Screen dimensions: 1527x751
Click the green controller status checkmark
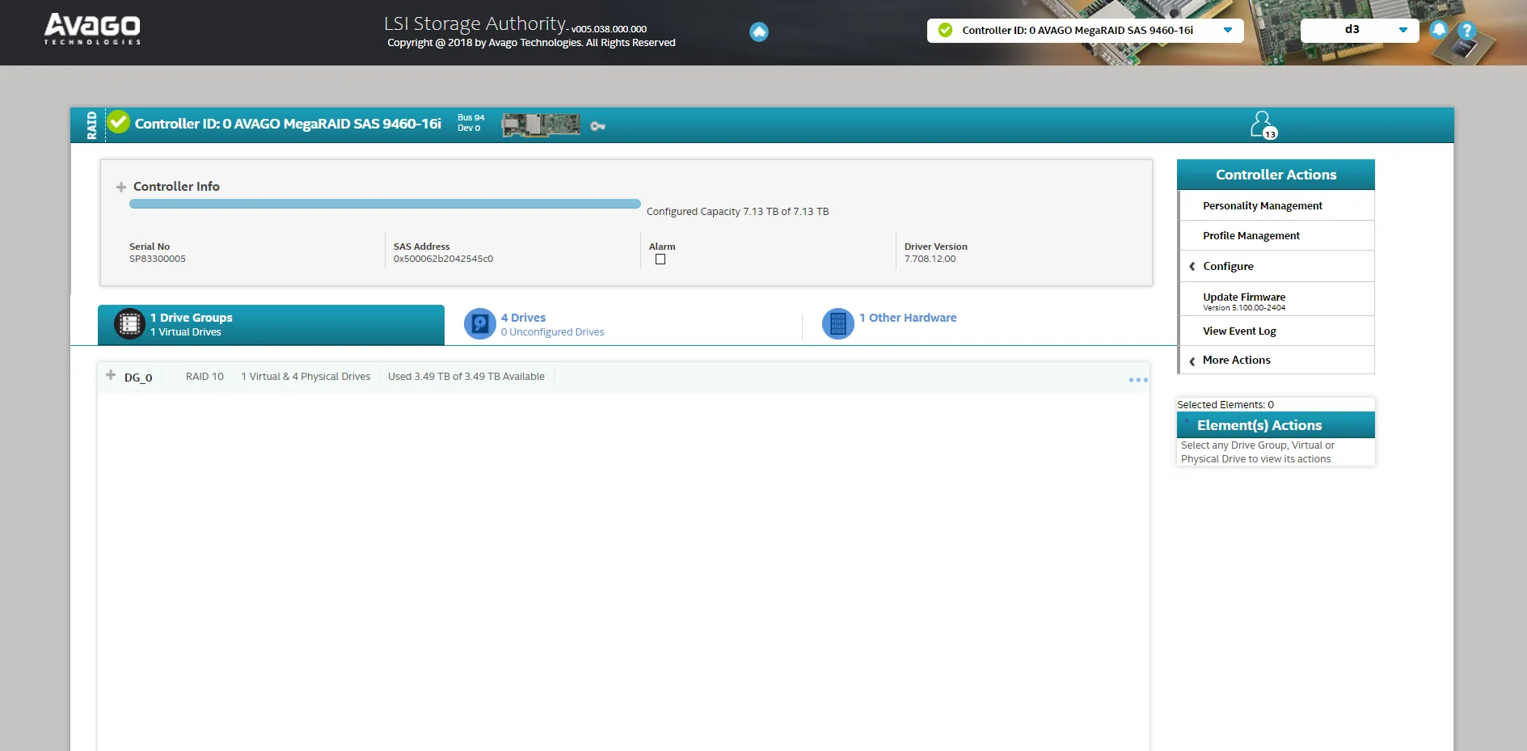click(119, 122)
